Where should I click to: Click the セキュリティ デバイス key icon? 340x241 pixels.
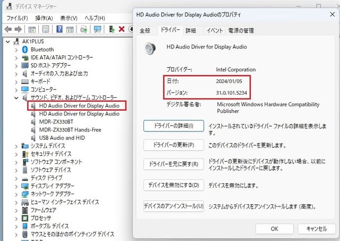point(25,154)
